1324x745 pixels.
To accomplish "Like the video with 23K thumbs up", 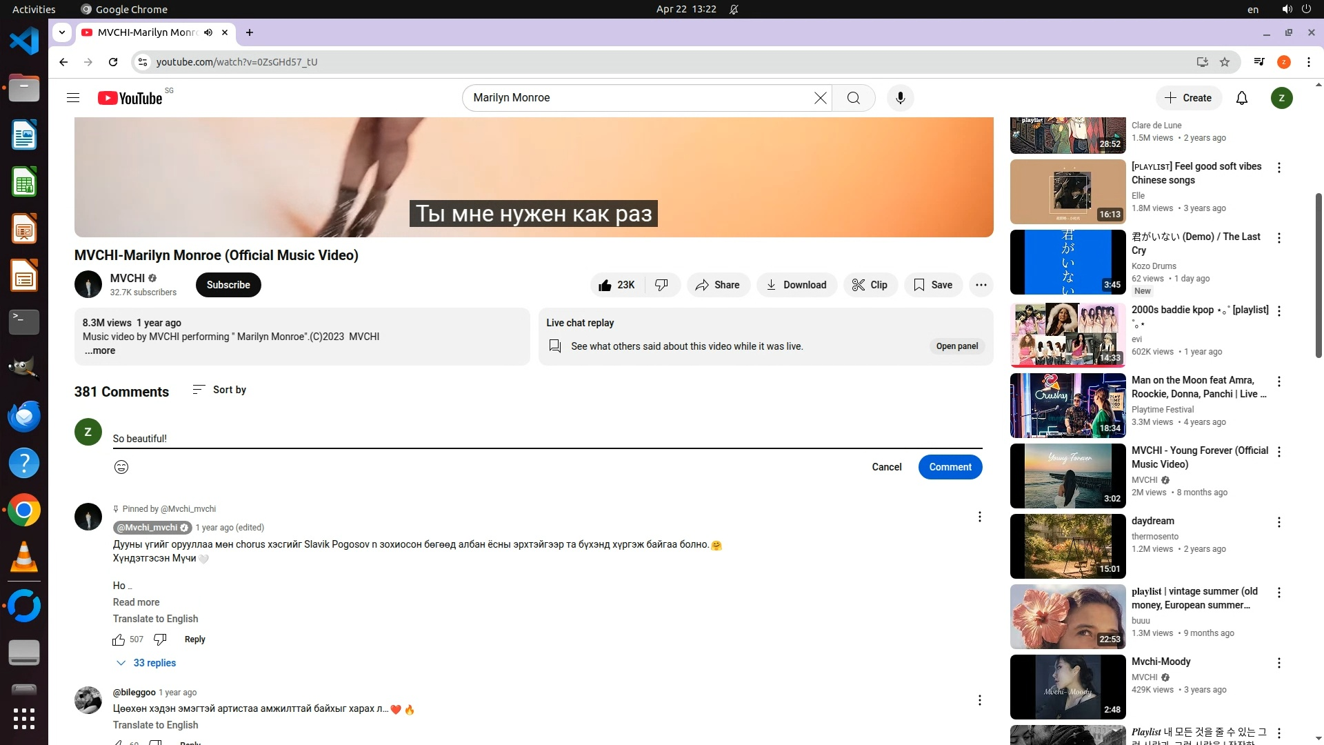I will coord(617,285).
